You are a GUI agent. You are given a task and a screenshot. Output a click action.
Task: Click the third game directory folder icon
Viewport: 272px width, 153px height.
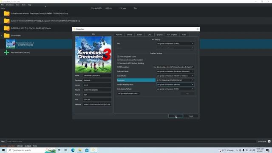(x=7, y=28)
